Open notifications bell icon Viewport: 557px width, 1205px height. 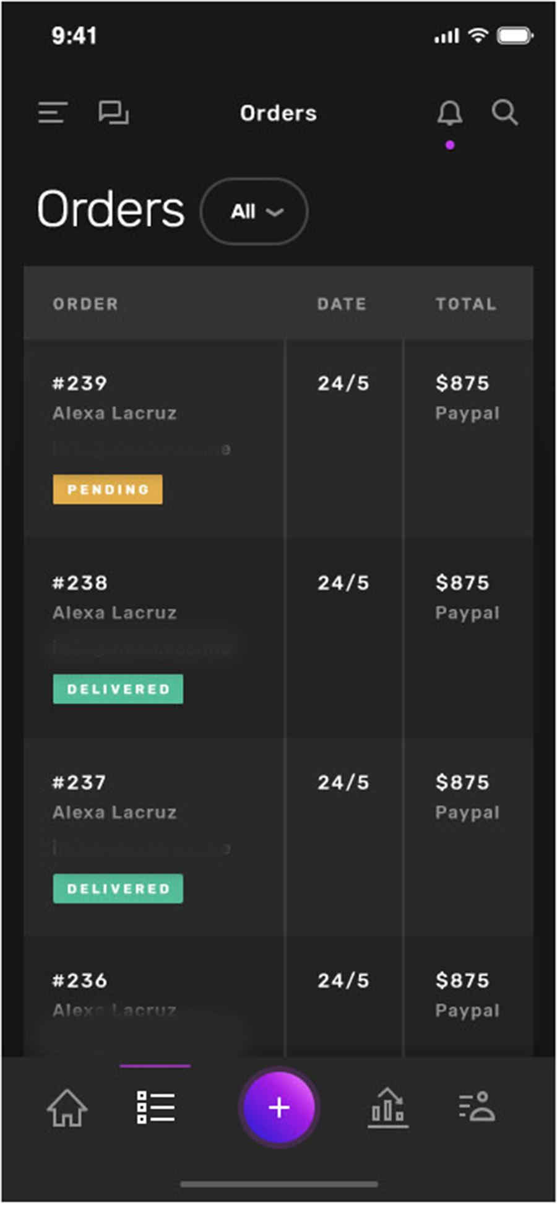[x=450, y=113]
